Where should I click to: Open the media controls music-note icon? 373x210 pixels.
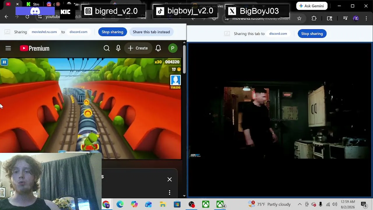[x=345, y=18]
